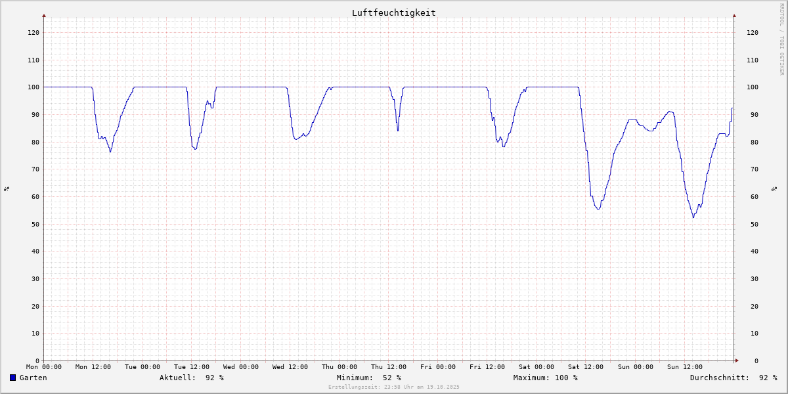Viewport: 788px width, 394px height.
Task: Click the 'Minimum: 52 %' value
Action: point(369,378)
